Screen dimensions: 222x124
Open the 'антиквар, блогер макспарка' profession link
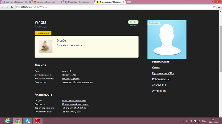point(77,82)
